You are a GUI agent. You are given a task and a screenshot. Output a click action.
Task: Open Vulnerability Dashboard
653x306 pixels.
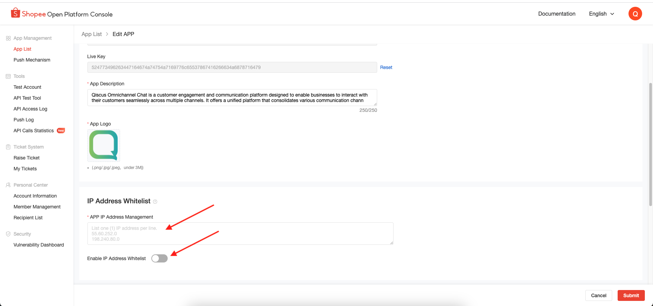tap(39, 245)
